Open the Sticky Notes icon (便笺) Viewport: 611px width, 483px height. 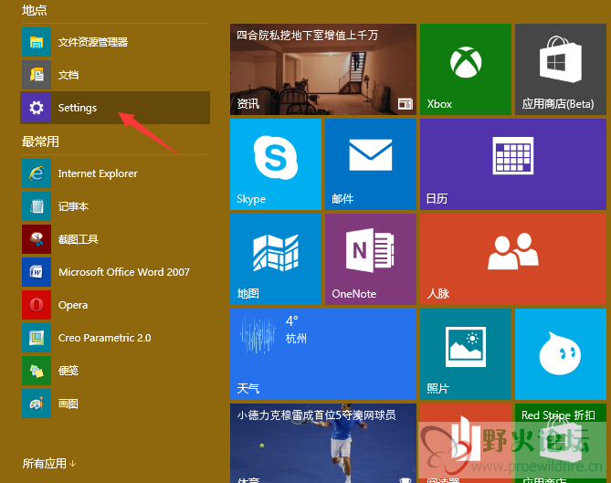pyautogui.click(x=37, y=371)
